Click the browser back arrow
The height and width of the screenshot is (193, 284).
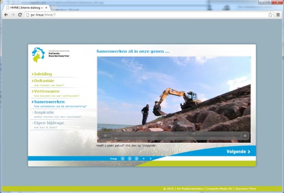(6, 15)
